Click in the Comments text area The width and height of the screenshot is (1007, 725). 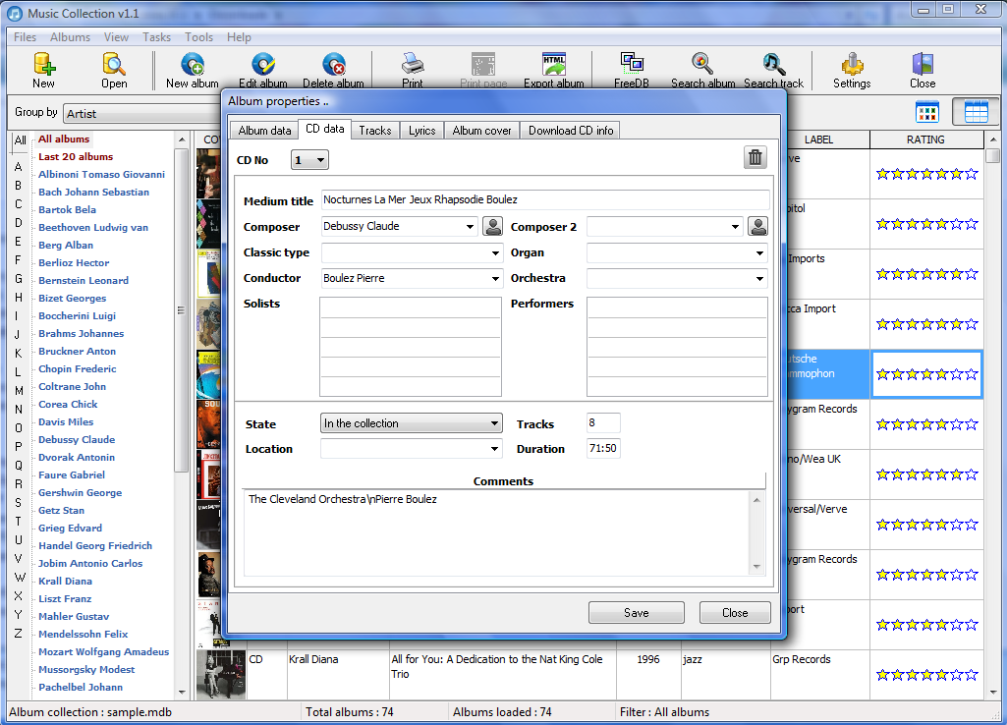[x=497, y=532]
